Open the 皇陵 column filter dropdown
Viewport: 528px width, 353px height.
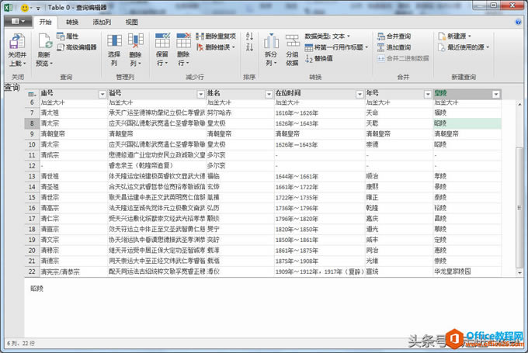[496, 94]
